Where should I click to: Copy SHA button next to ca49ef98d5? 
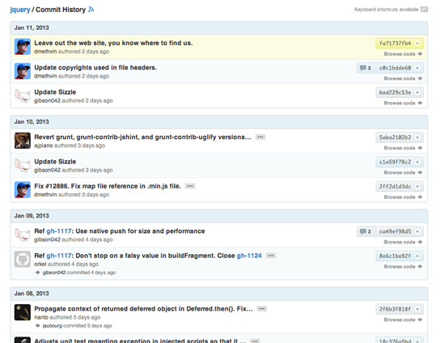[417, 231]
